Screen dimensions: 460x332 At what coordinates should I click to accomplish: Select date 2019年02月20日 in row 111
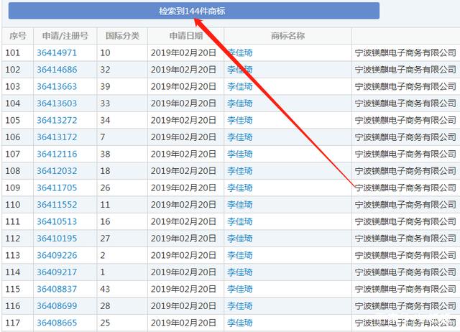[184, 221]
